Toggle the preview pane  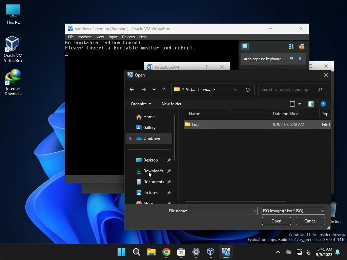coord(311,104)
